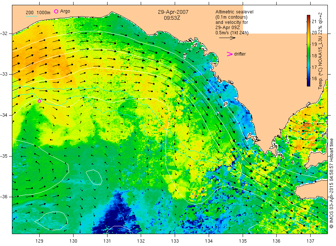This screenshot has height=246, width=336.
Task: Click longitude axis label 131
Action: [107, 241]
